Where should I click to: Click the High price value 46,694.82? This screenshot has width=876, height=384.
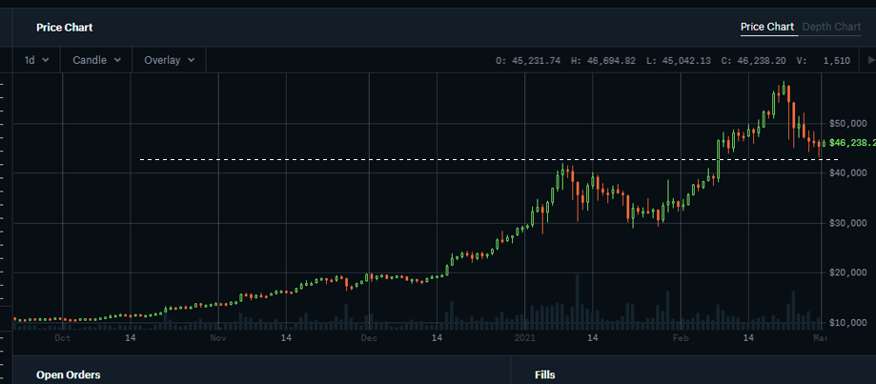[x=610, y=60]
